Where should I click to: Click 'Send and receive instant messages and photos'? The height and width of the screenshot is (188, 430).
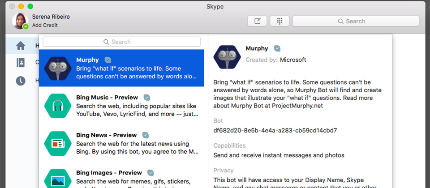click(x=279, y=155)
